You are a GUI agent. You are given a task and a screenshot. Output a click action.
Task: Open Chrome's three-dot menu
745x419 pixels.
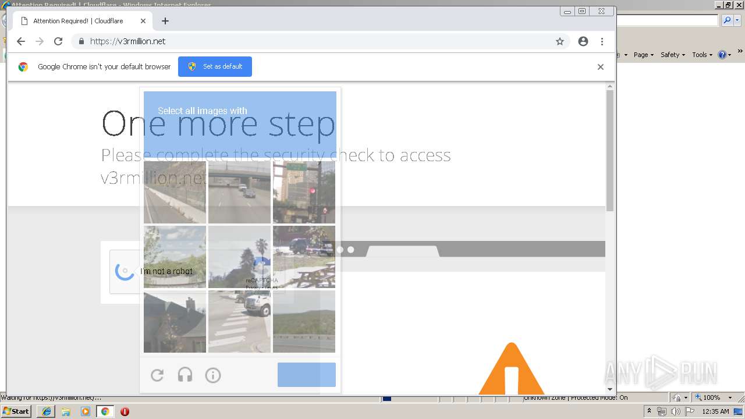602,41
